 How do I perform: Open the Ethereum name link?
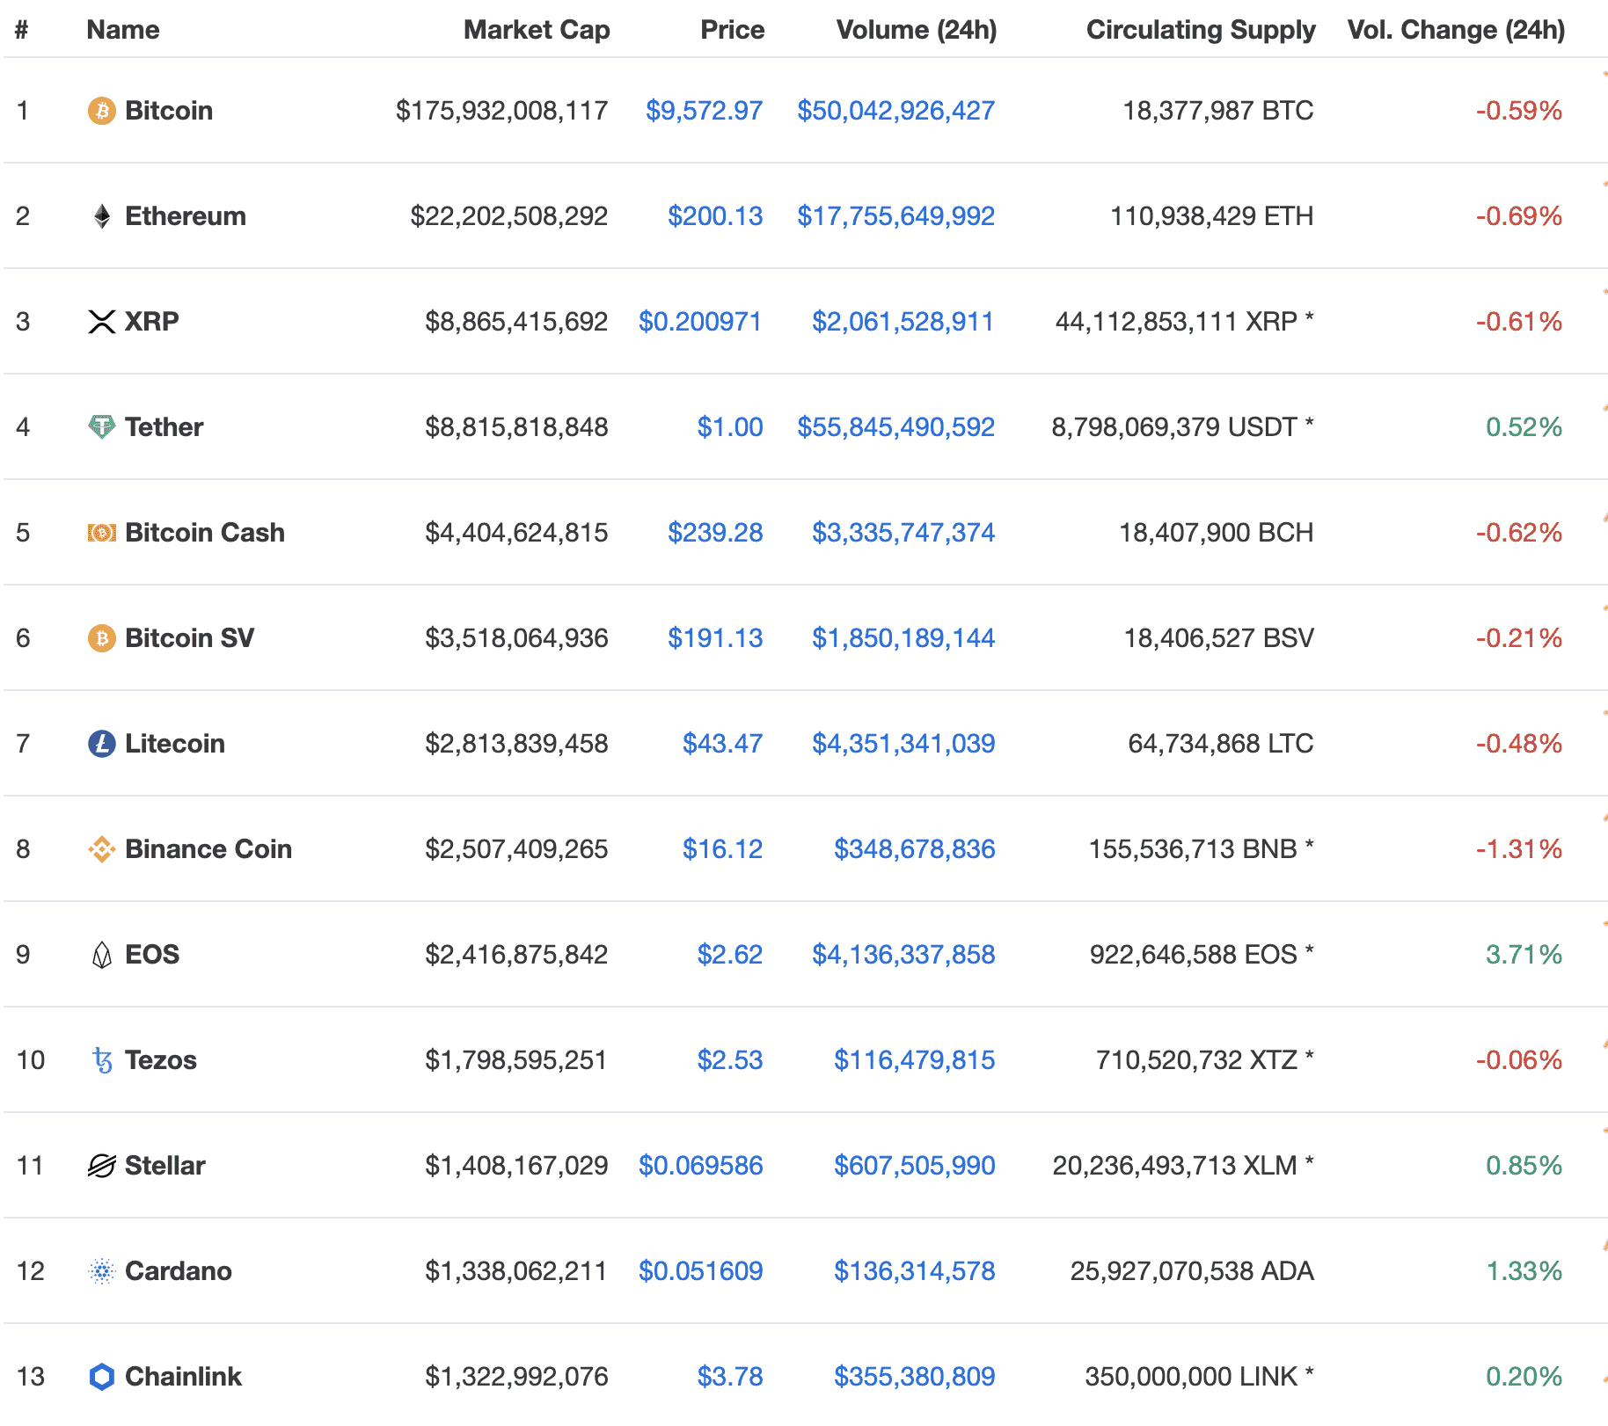coord(186,216)
